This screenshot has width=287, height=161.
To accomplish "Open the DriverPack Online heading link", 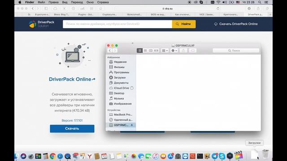I will click(72, 79).
